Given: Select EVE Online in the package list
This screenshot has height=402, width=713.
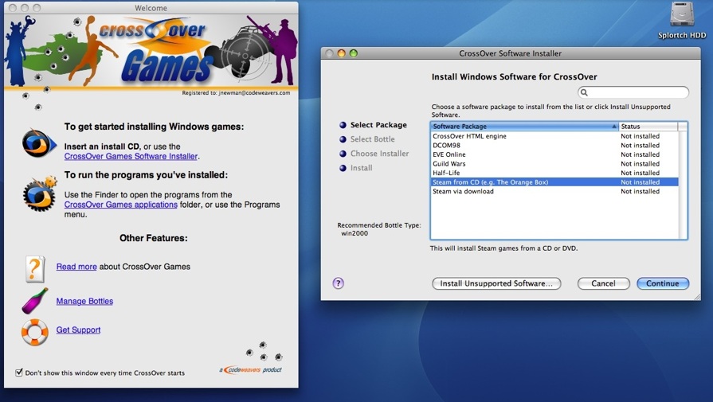Looking at the screenshot, I should click(554, 154).
